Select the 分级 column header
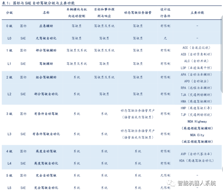Viewport: 223px width, 193px height. tap(9, 13)
